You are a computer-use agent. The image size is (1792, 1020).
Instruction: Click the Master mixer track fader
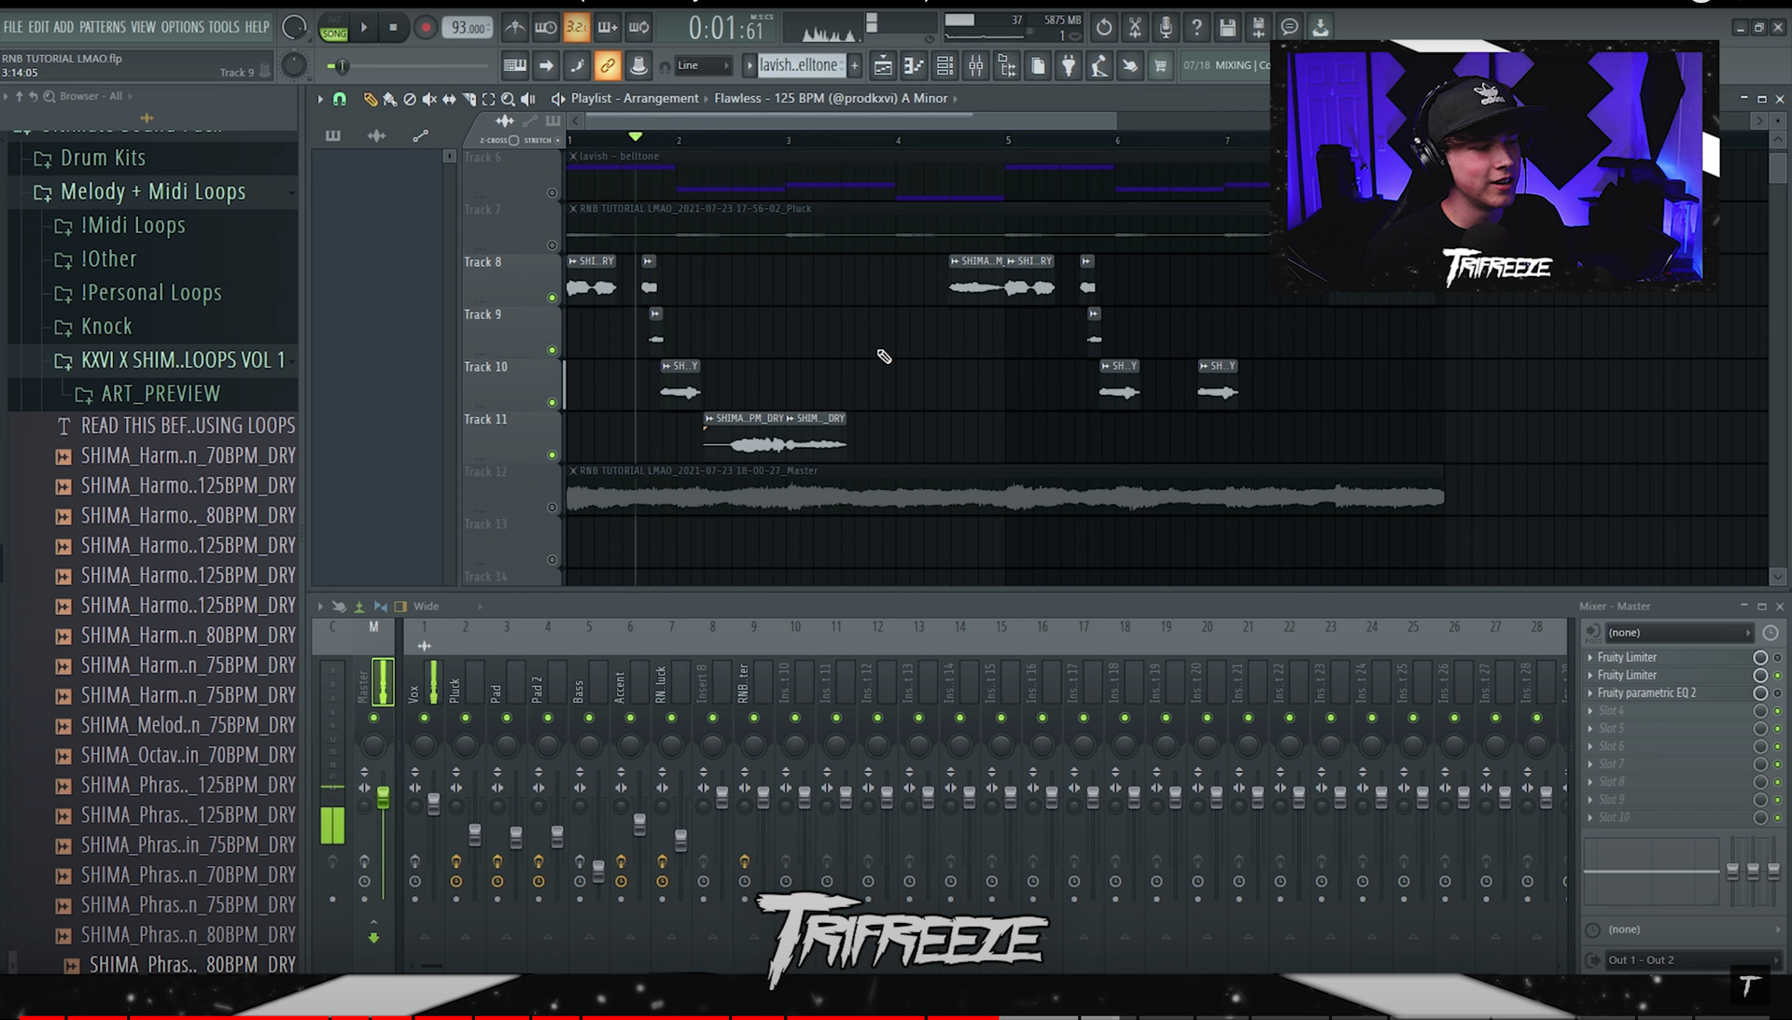[x=383, y=798]
